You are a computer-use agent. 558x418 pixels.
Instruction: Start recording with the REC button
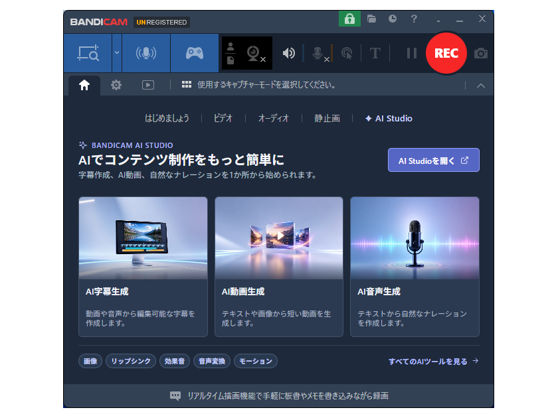pos(446,53)
